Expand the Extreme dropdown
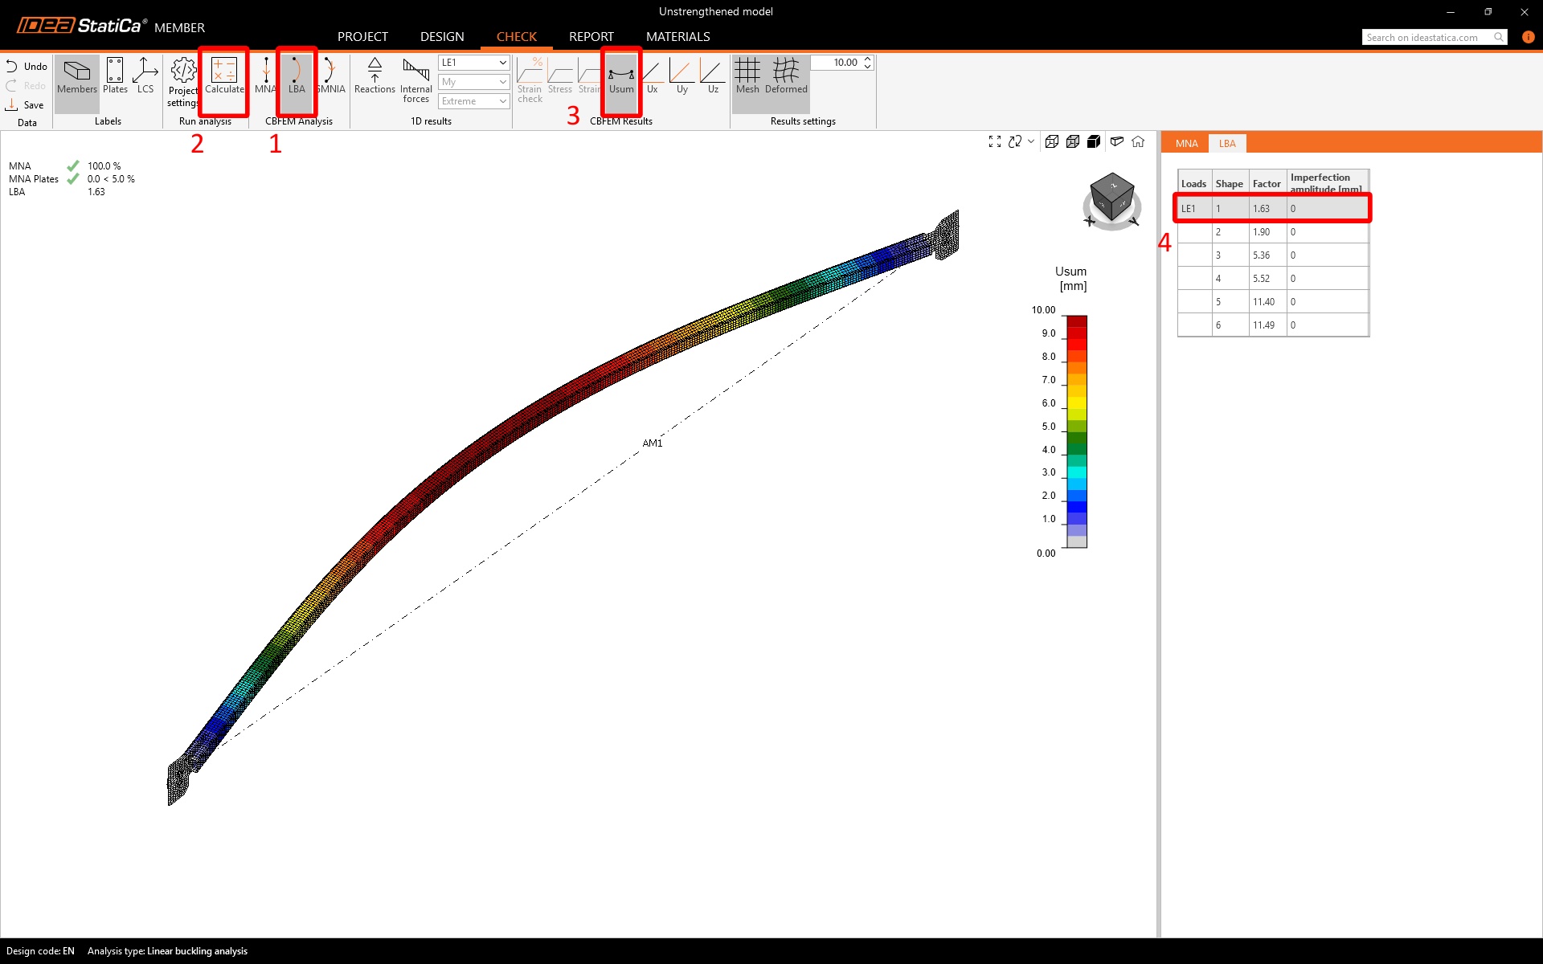This screenshot has width=1543, height=964. click(x=473, y=101)
